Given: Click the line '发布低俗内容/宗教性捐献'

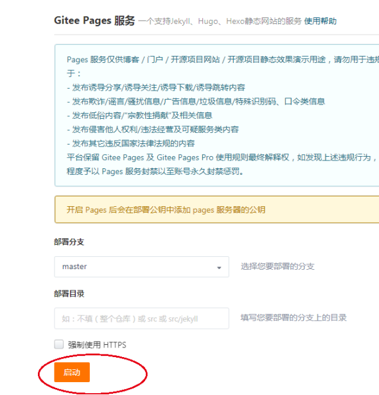Looking at the screenshot, I should click(139, 116).
